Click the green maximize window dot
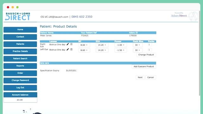This screenshot has width=203, height=114. 17,7
